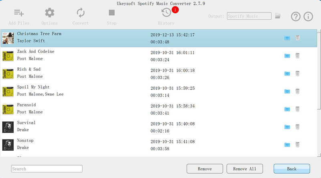Click the Taylor Swift artist name
The image size is (321, 178).
(x=31, y=41)
